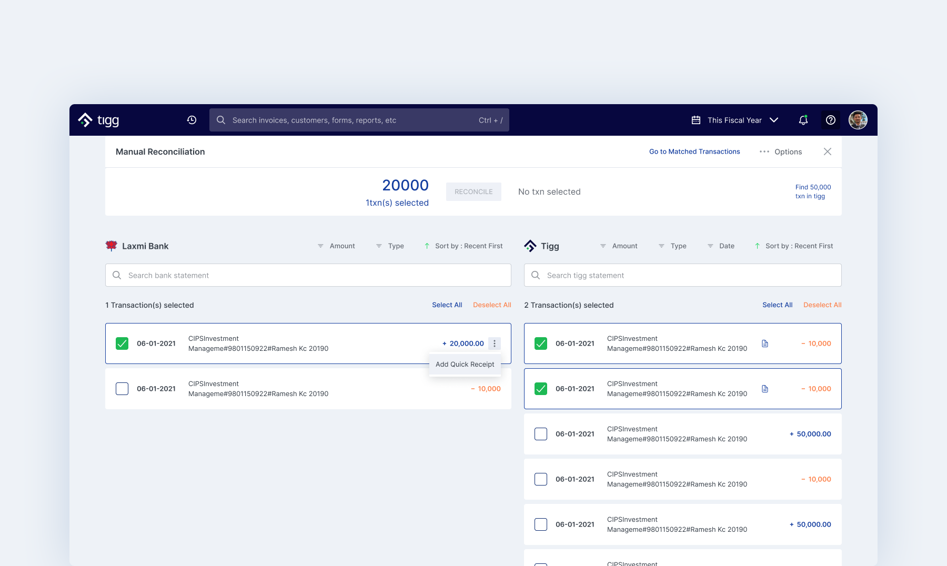
Task: Go to Matched Transactions link
Action: pos(694,151)
